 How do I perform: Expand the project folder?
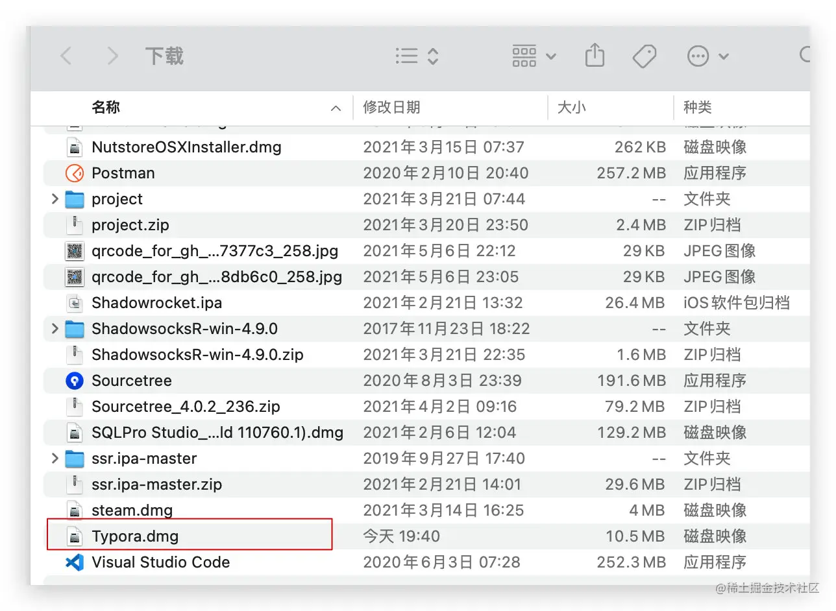tap(55, 199)
